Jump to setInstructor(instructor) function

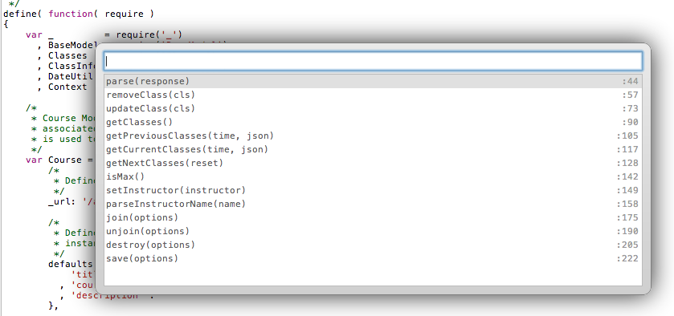(x=373, y=190)
